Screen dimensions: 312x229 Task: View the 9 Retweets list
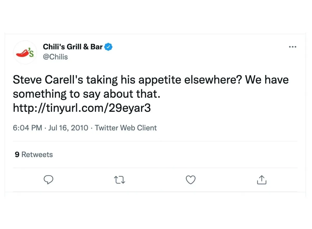(x=34, y=154)
